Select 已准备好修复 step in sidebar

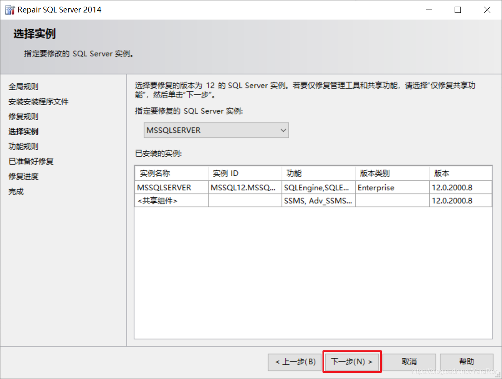[x=31, y=162]
